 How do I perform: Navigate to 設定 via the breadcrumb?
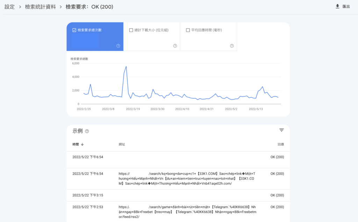pos(9,6)
